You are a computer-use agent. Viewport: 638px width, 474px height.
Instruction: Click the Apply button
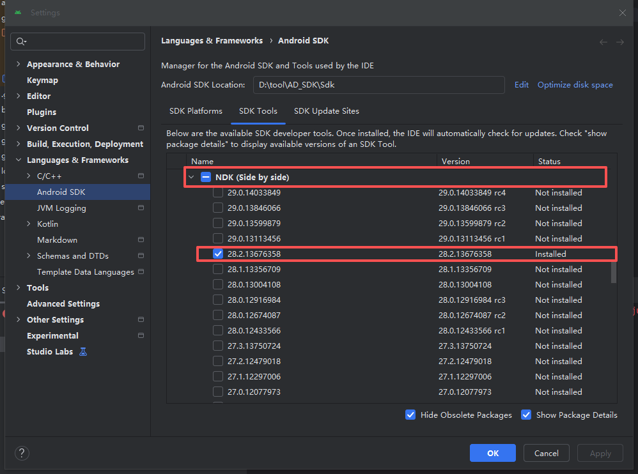[600, 453]
